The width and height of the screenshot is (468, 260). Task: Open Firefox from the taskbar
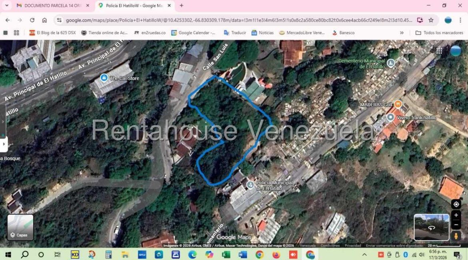[x=276, y=255]
